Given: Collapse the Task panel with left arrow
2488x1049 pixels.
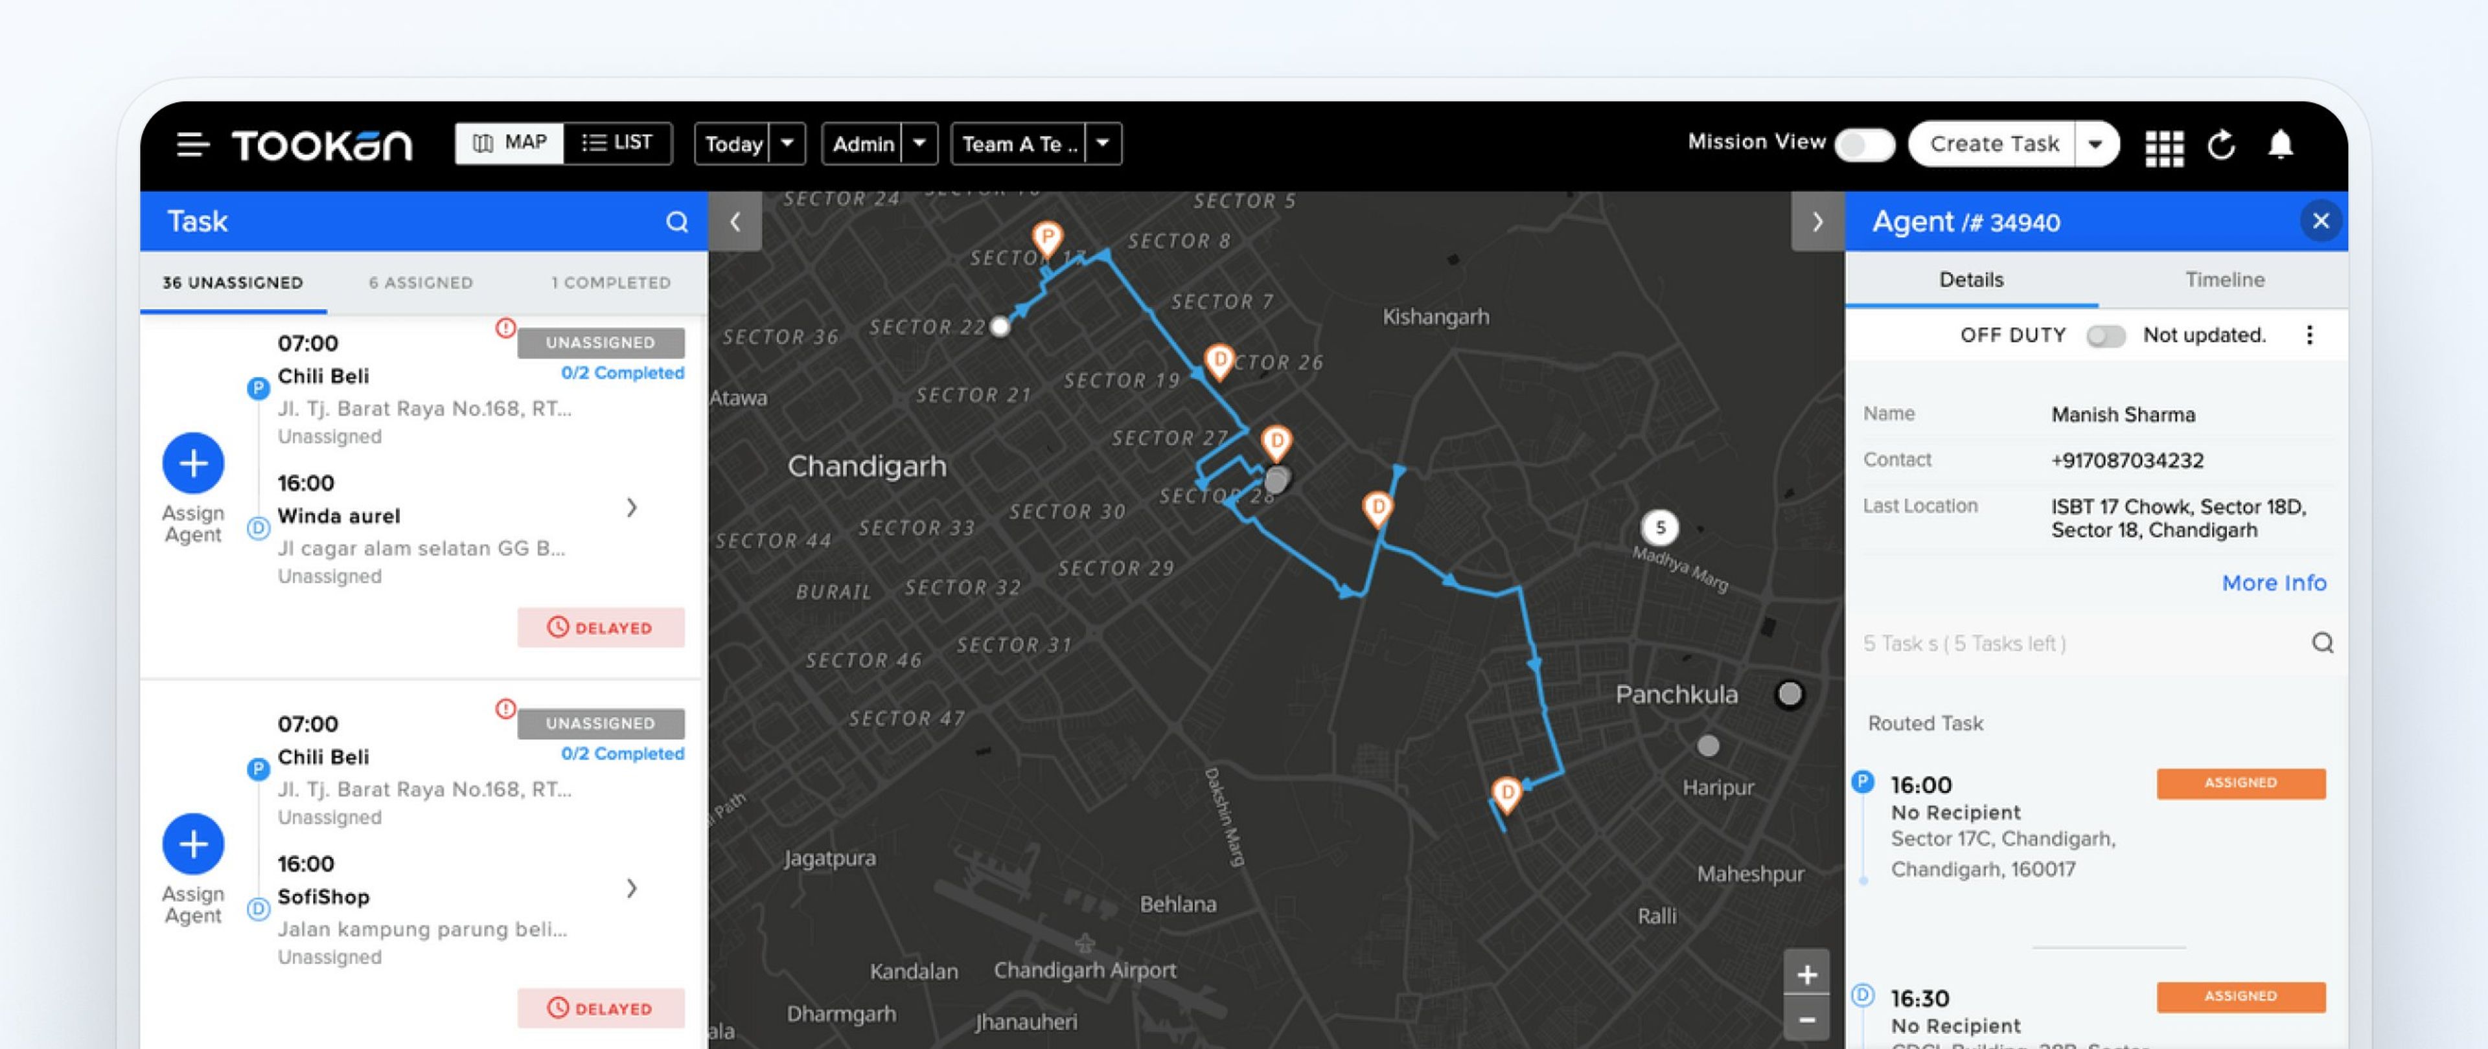Looking at the screenshot, I should (735, 222).
